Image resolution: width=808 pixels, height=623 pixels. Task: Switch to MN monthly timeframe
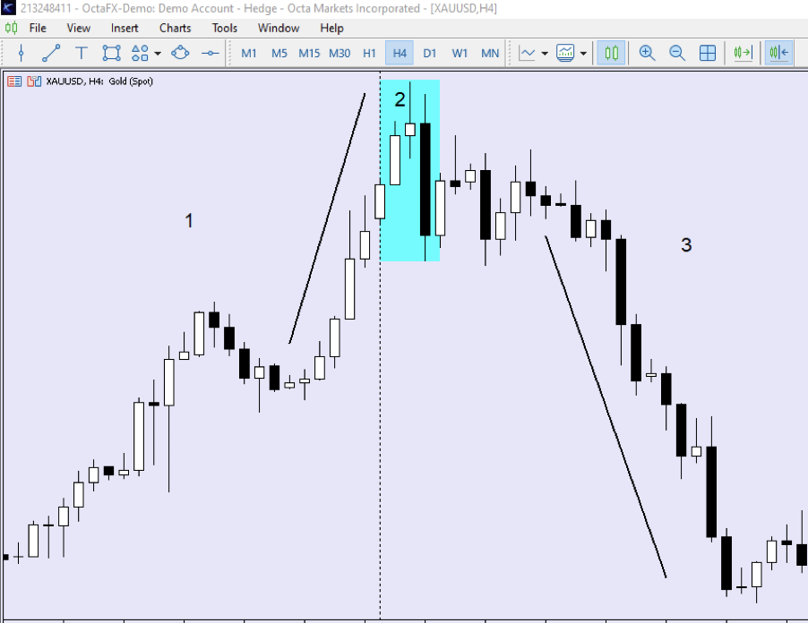tap(490, 53)
